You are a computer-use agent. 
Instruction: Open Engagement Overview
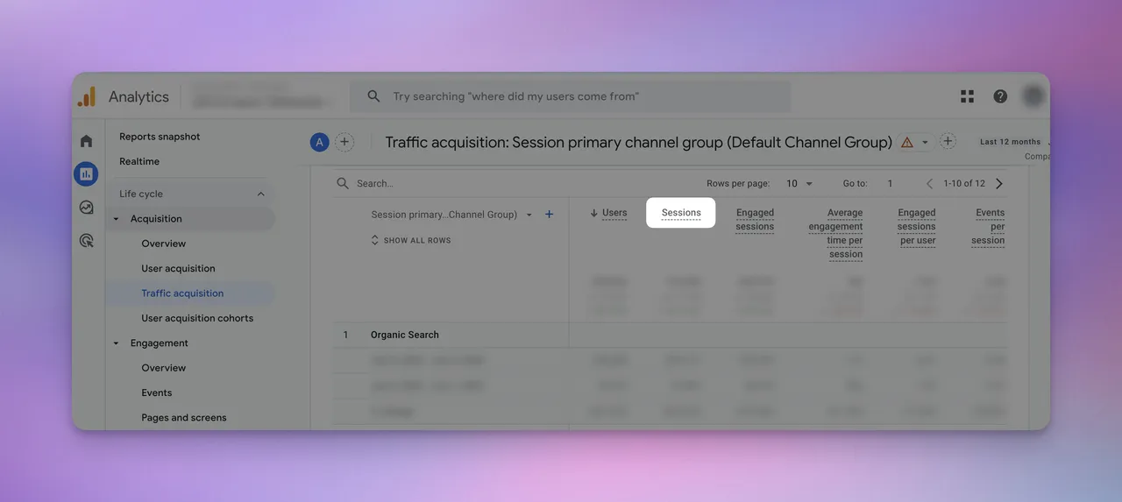pyautogui.click(x=164, y=368)
